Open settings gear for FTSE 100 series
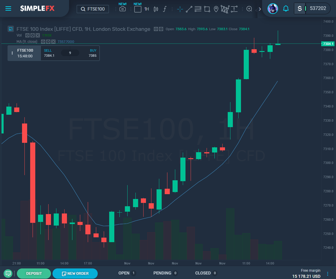The image size is (336, 279). pyautogui.click(x=161, y=29)
